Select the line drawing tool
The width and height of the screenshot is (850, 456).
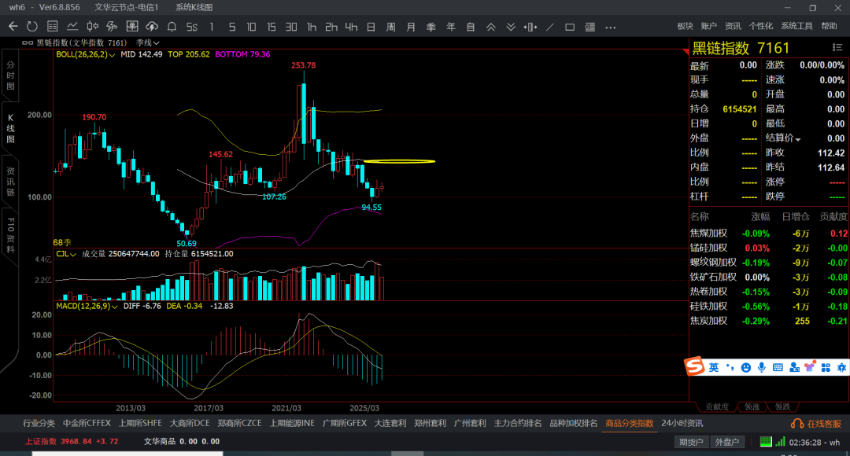pyautogui.click(x=550, y=27)
